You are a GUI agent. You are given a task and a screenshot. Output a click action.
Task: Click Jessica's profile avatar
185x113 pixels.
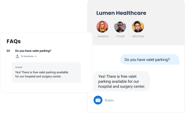point(102,27)
